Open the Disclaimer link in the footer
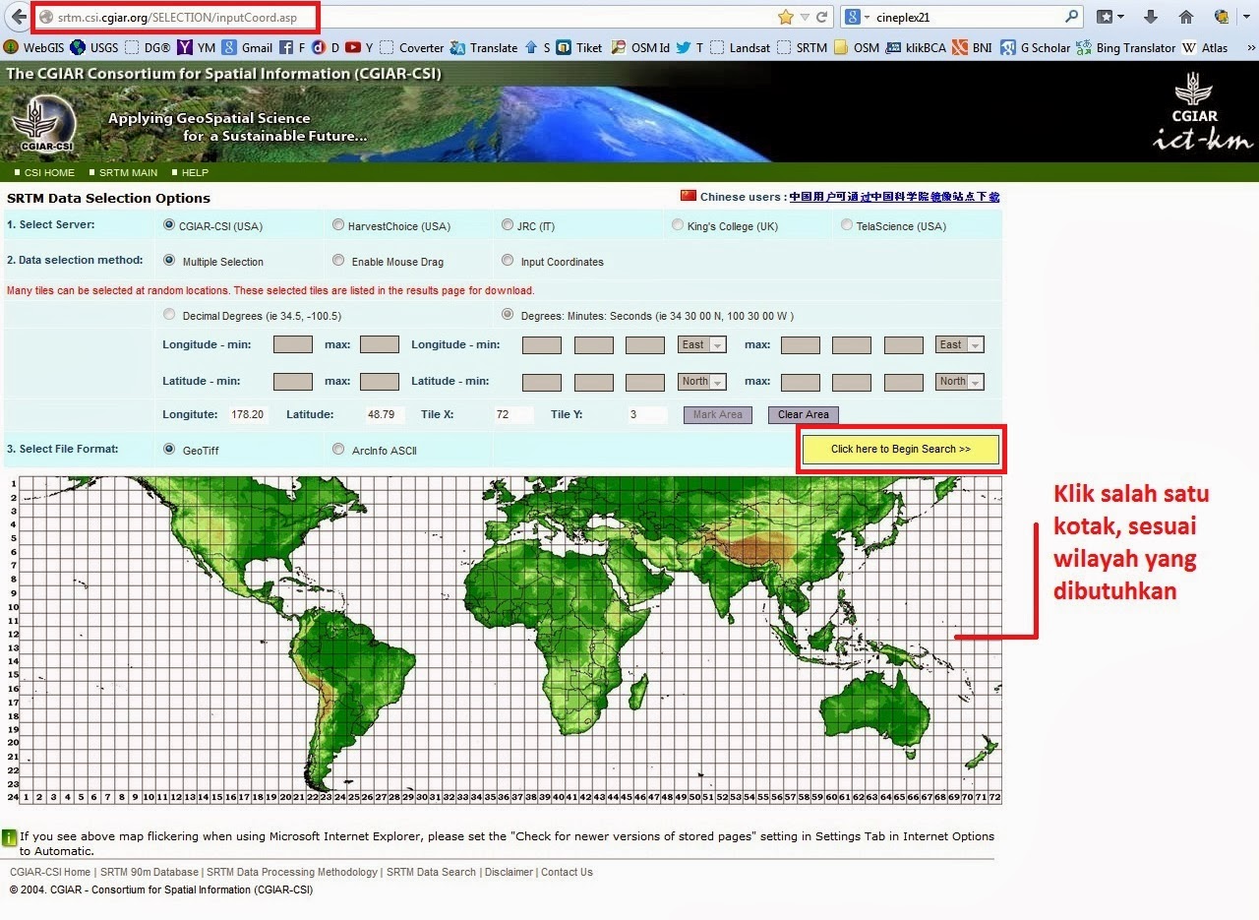The width and height of the screenshot is (1259, 920). coord(509,872)
